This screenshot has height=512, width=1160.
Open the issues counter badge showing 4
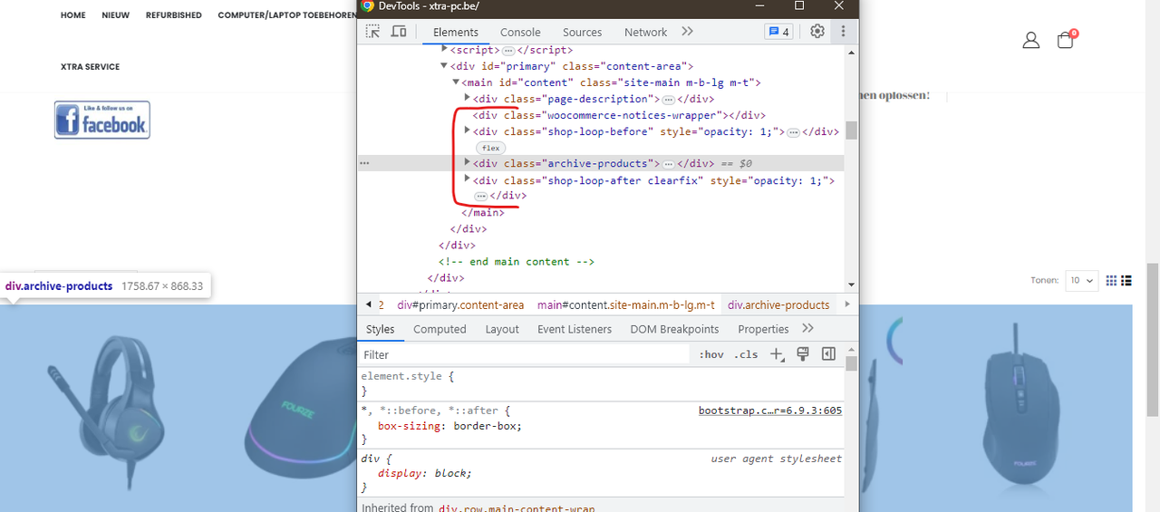click(778, 32)
